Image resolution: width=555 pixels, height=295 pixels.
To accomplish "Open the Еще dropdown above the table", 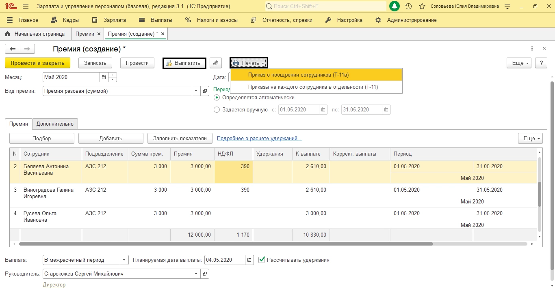I will click(x=530, y=139).
